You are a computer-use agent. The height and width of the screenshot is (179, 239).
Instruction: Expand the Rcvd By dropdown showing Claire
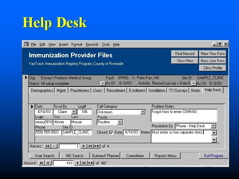[74, 112]
